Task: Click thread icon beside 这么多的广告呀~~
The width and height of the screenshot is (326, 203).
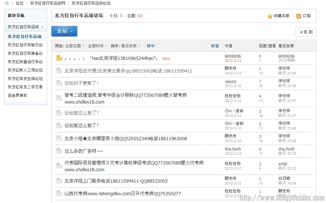Action: point(59,151)
